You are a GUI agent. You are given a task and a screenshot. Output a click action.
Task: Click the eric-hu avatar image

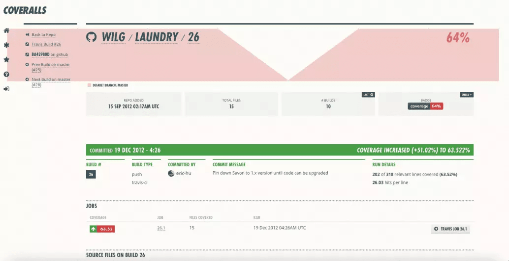click(x=171, y=173)
